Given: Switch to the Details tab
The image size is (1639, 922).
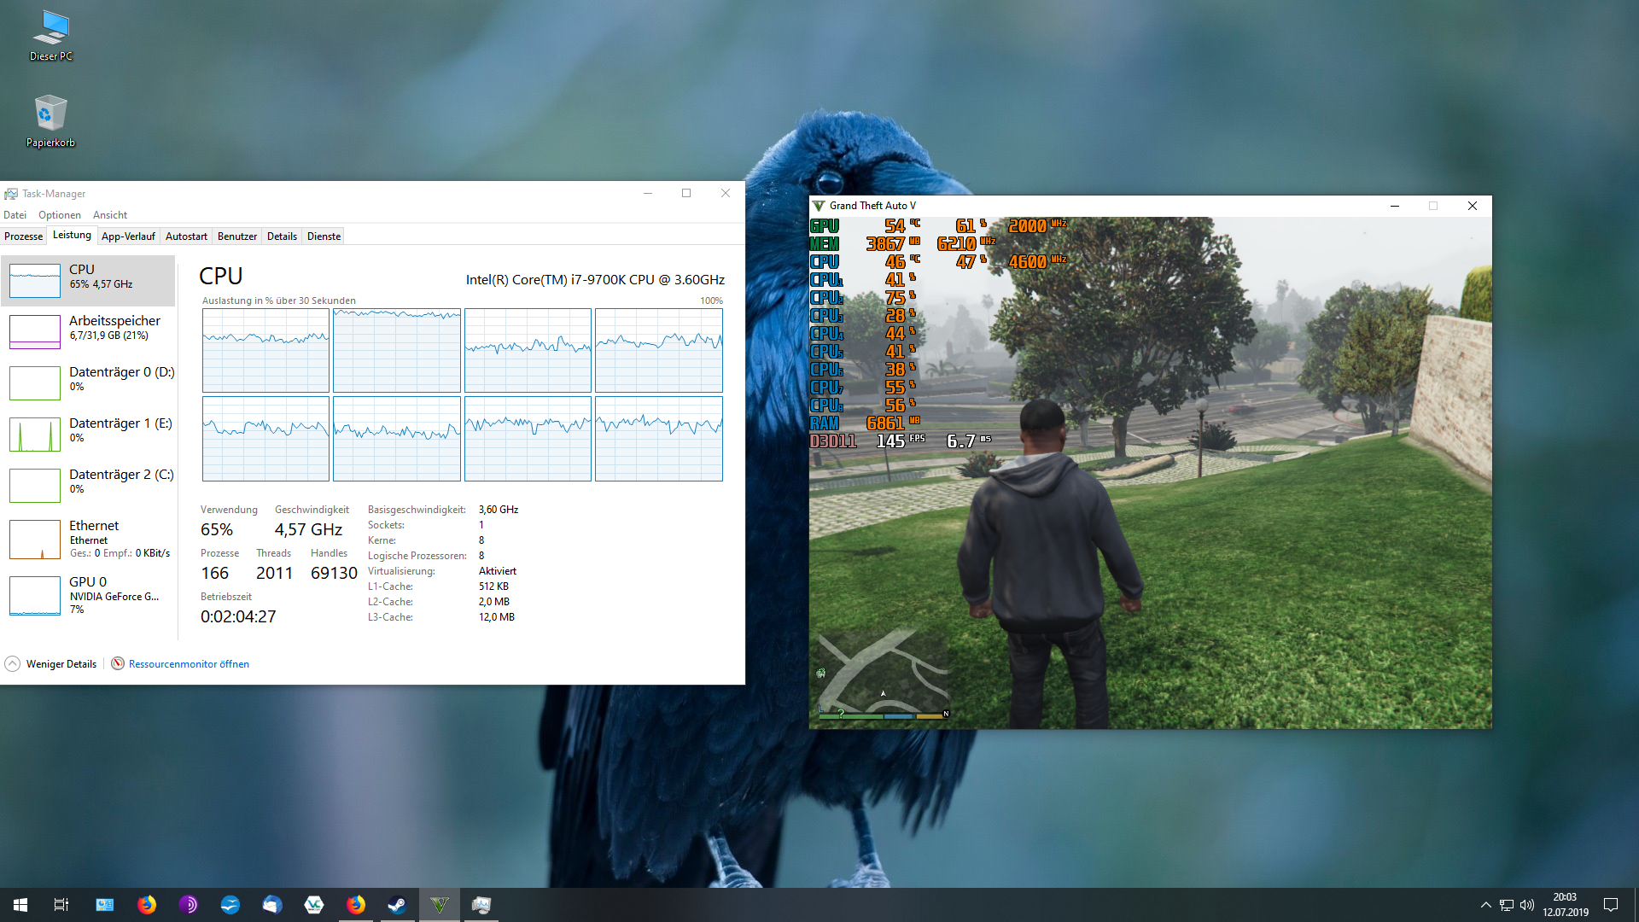Looking at the screenshot, I should 282,236.
